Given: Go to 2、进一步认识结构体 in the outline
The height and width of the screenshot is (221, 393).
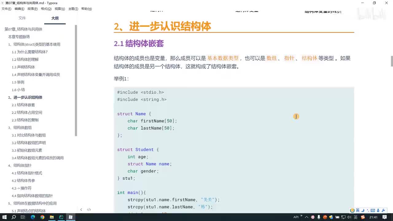Looking at the screenshot, I should click(x=25, y=97).
